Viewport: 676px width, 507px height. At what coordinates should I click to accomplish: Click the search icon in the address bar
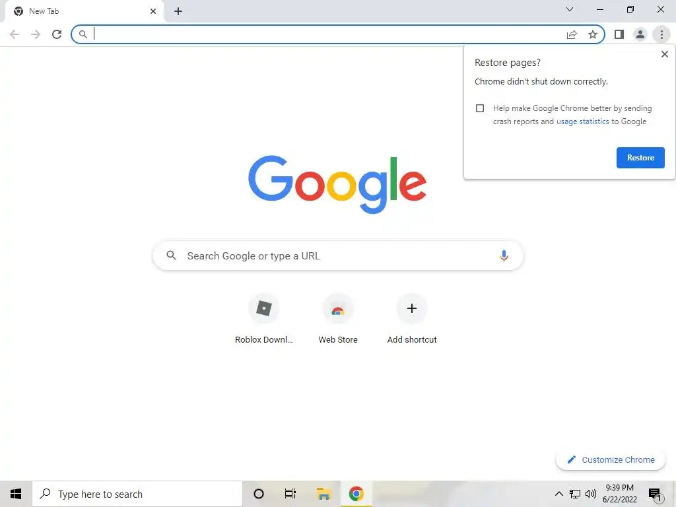click(x=83, y=34)
